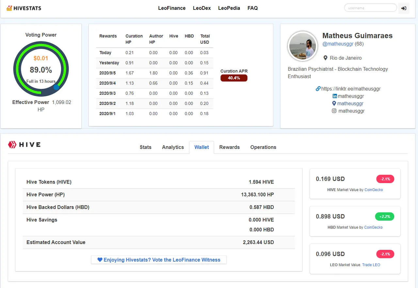The width and height of the screenshot is (418, 288).
Task: Select the Wallet tab
Action: pos(201,147)
